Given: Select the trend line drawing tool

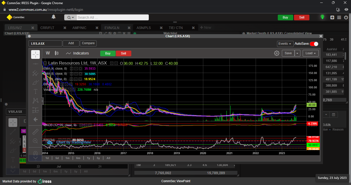Looking at the screenshot, I should 35,64.
